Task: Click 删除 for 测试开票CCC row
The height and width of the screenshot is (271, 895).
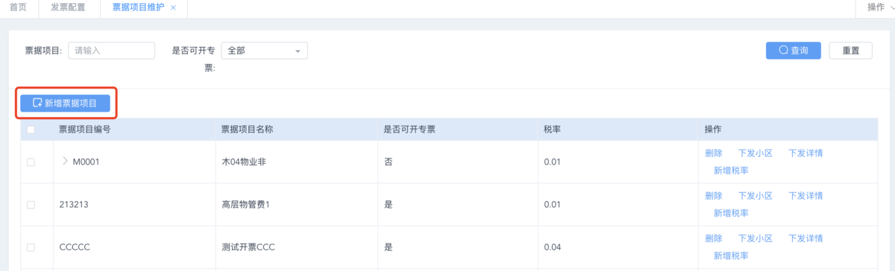Action: [x=714, y=238]
